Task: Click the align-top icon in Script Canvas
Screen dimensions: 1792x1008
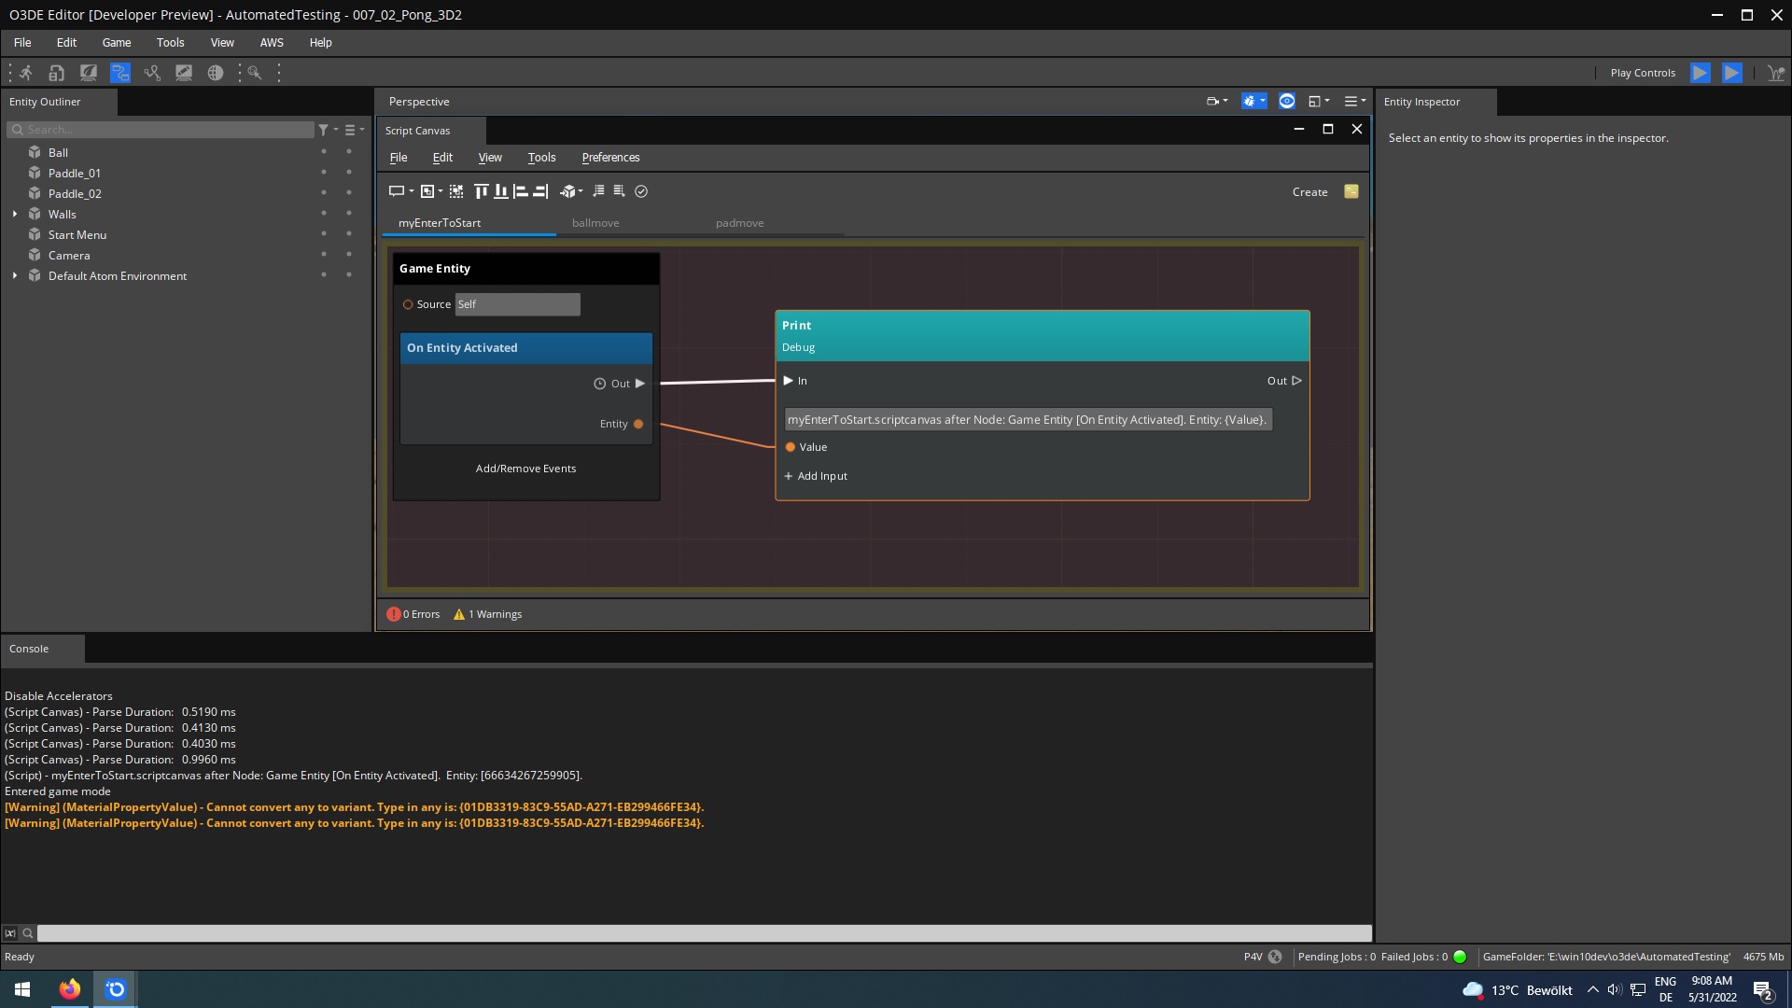Action: tap(481, 191)
